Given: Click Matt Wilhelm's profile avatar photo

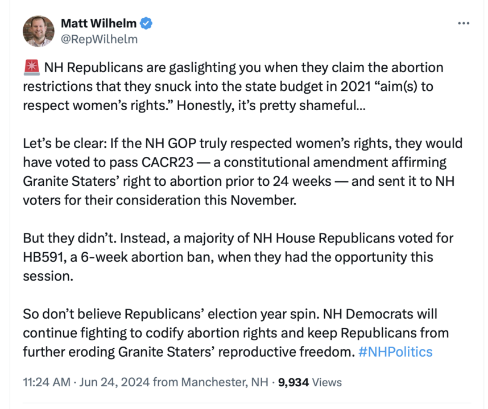Looking at the screenshot, I should point(39,31).
